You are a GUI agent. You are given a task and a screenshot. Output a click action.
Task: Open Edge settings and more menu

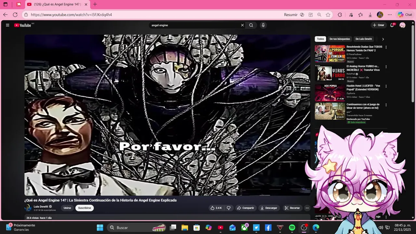click(x=390, y=15)
